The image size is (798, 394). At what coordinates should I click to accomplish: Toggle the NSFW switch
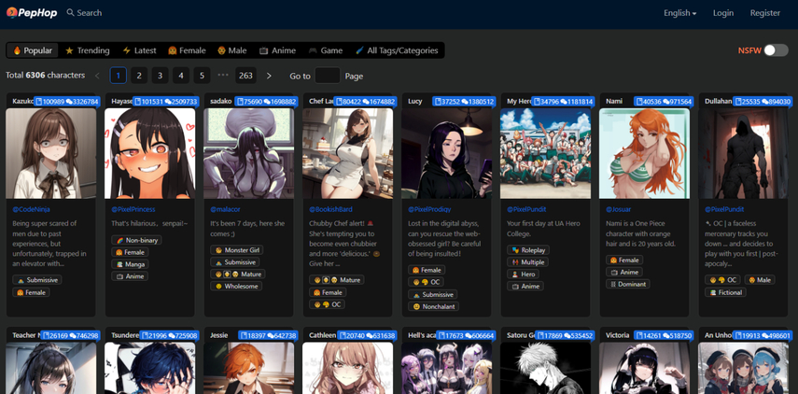click(x=777, y=49)
